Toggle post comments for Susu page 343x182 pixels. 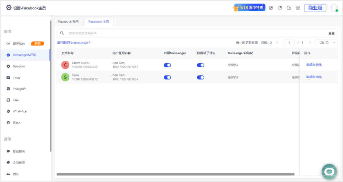[201, 77]
